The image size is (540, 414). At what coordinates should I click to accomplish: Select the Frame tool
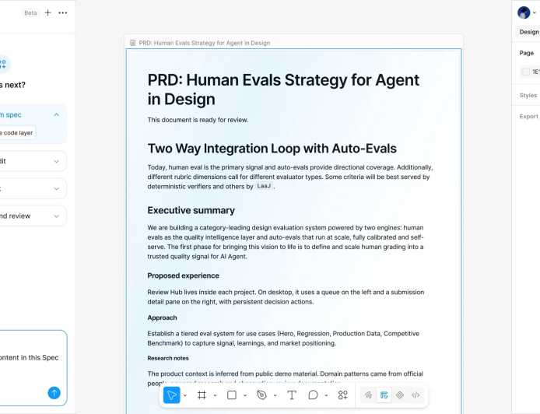click(x=202, y=395)
